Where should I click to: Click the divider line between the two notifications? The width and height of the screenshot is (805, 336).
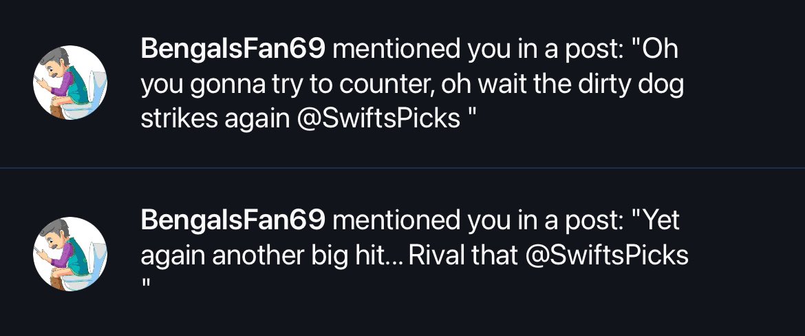click(x=402, y=168)
